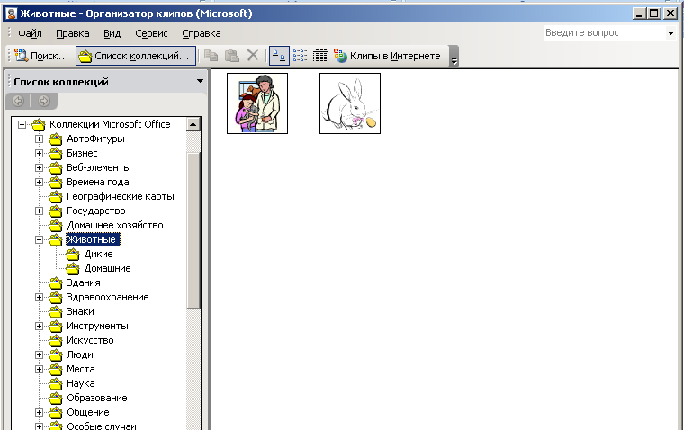Click the collection tree vertical scrollbar thumb

193,229
